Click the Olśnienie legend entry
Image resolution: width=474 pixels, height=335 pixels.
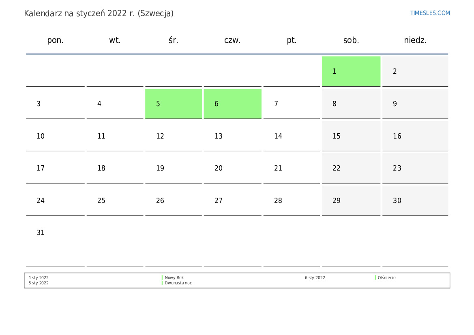pyautogui.click(x=387, y=277)
